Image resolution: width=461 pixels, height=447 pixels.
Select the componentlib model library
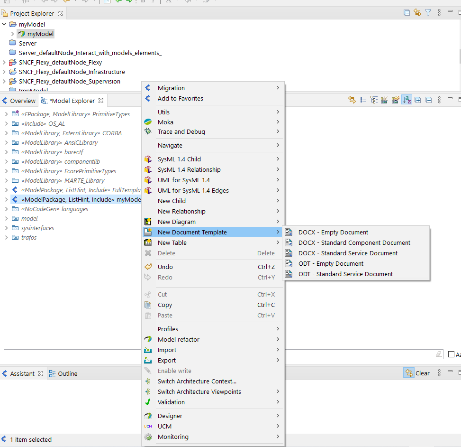tap(60, 162)
